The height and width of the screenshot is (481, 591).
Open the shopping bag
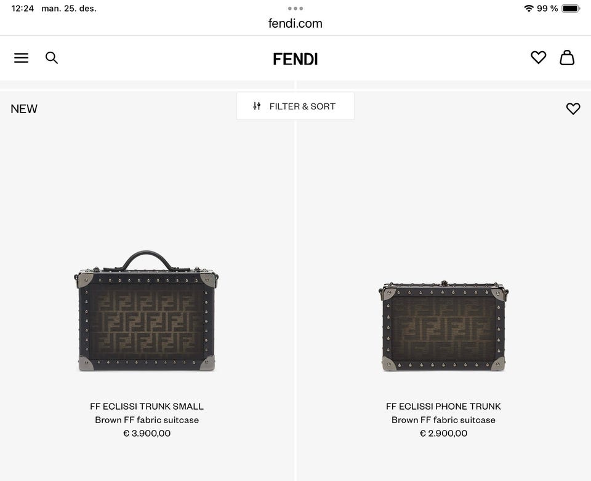click(x=567, y=58)
